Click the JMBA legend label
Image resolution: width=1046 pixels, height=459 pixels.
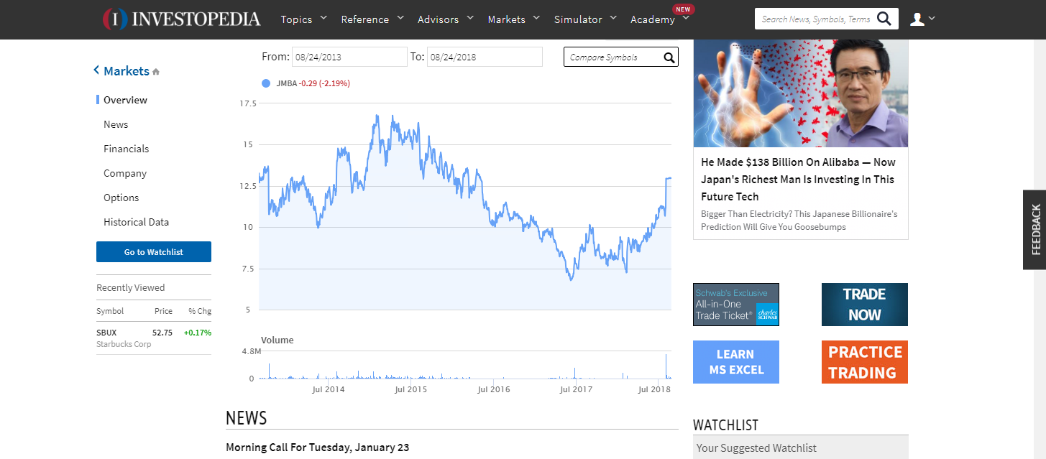[x=287, y=83]
